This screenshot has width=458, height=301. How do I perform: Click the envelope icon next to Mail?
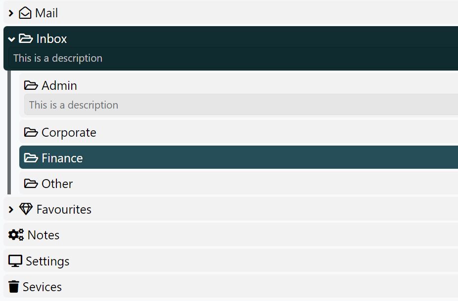pos(24,13)
